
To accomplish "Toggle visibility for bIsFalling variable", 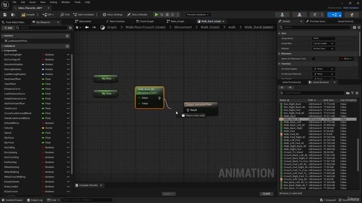I will click(x=68, y=148).
